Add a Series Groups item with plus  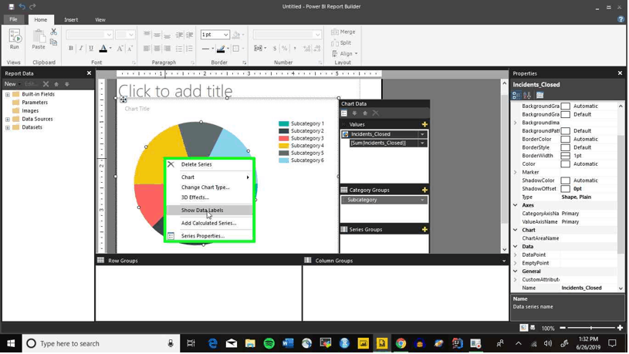point(424,230)
